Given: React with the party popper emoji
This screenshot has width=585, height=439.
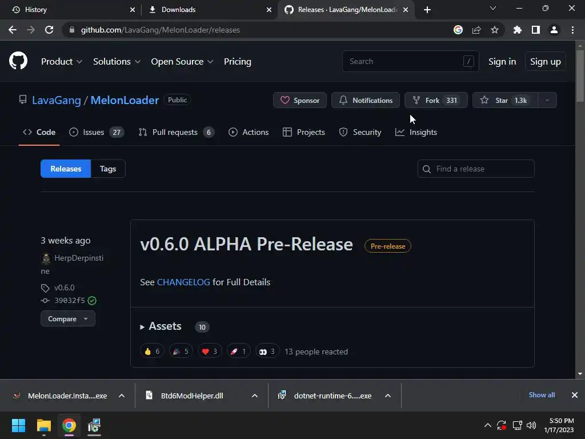Looking at the screenshot, I should 181,352.
